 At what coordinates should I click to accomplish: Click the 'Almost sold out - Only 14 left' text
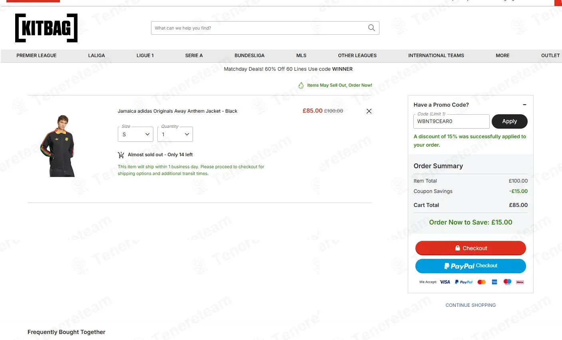pyautogui.click(x=160, y=155)
